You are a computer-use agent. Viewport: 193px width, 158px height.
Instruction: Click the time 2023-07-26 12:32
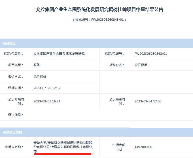(47, 88)
